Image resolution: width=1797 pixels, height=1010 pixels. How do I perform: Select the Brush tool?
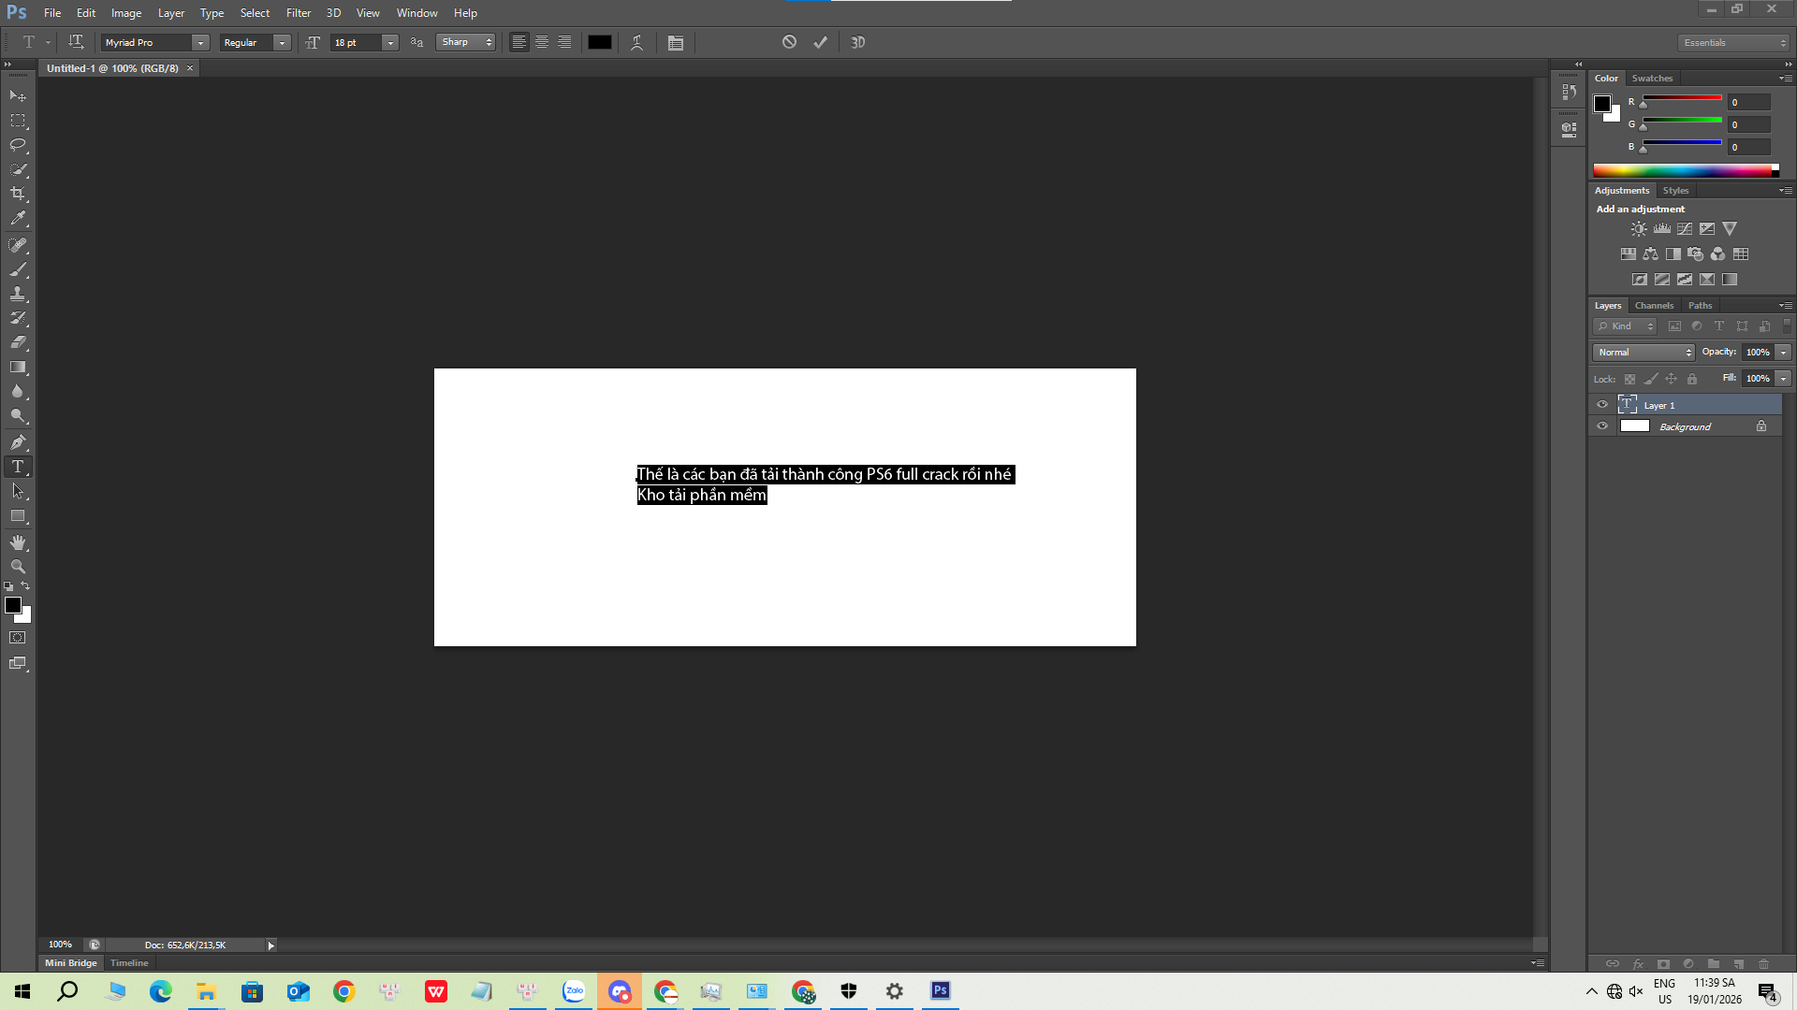point(18,269)
